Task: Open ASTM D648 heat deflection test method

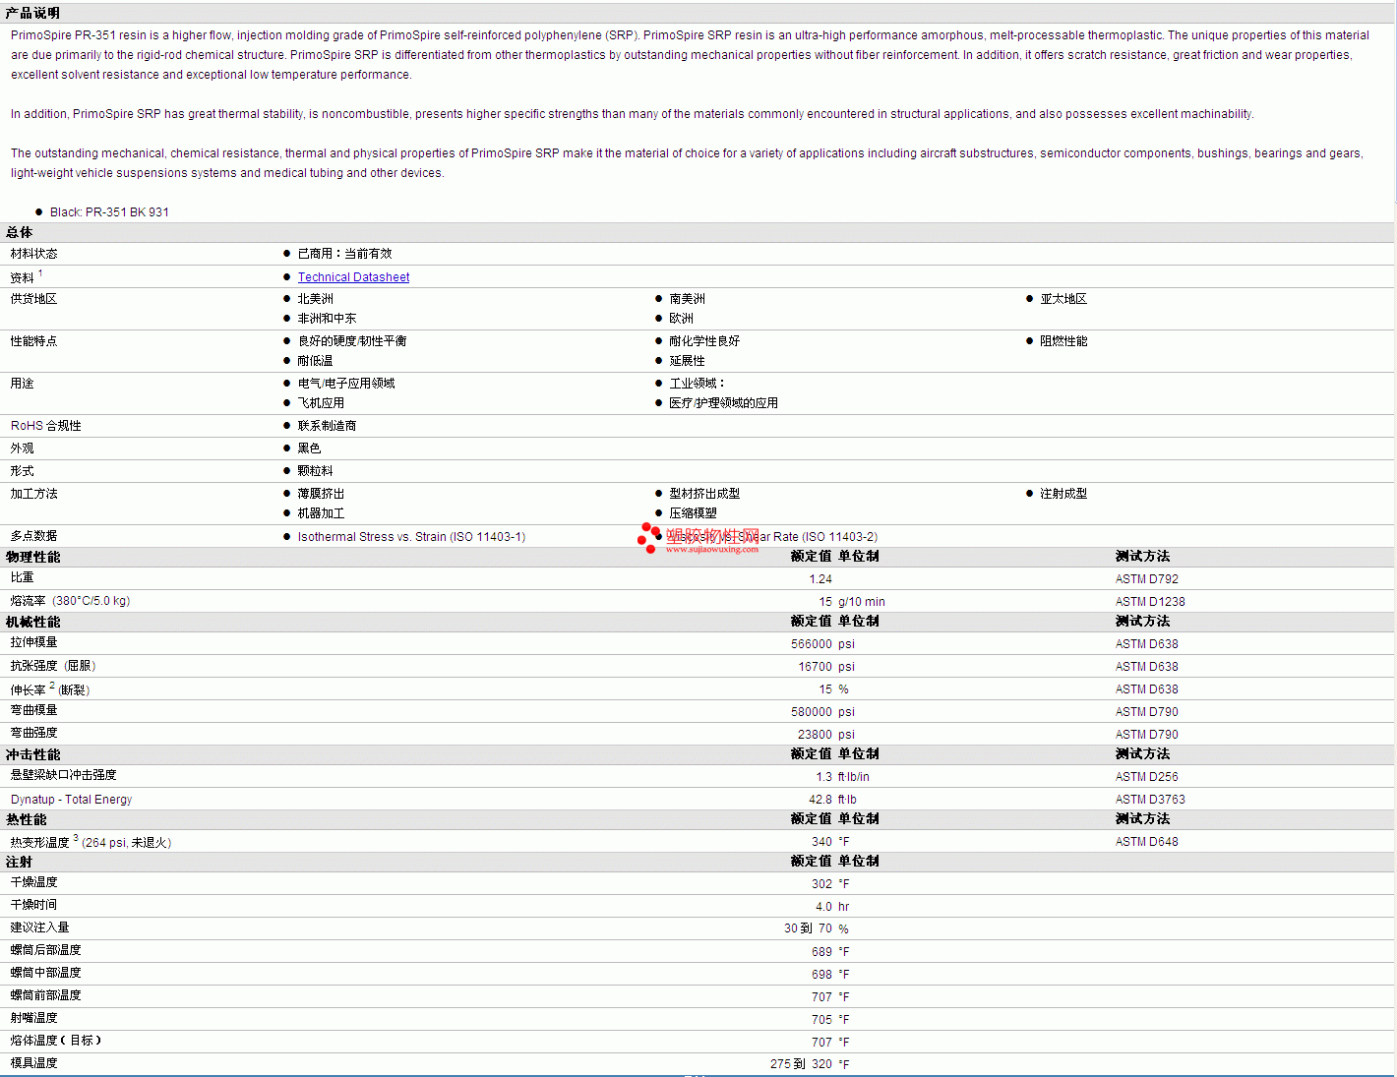Action: (x=1146, y=842)
